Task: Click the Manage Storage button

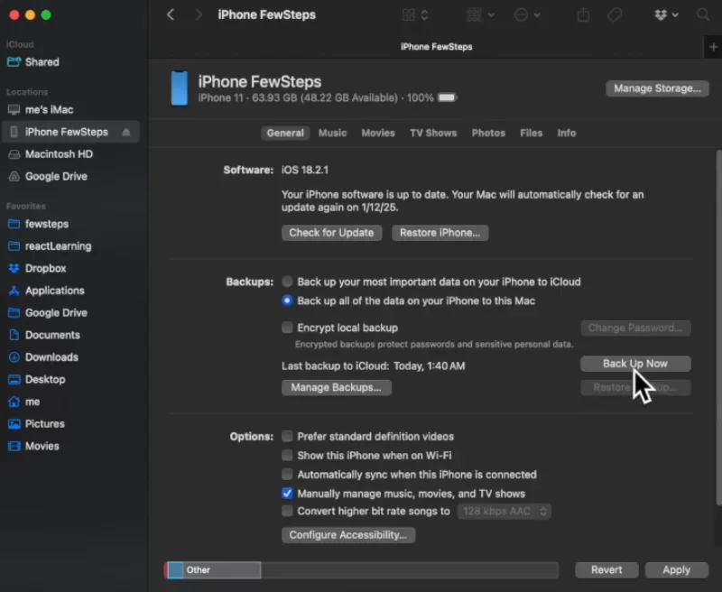Action: coord(657,88)
